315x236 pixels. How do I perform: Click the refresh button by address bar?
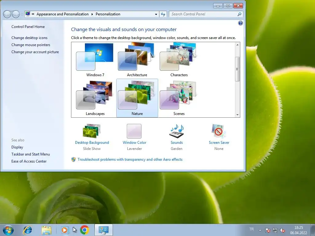pyautogui.click(x=163, y=14)
